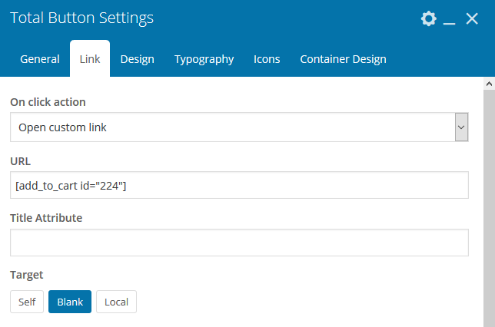Screen dimensions: 495x327
Task: Click the Total Button Settings title text
Action: tap(81, 18)
